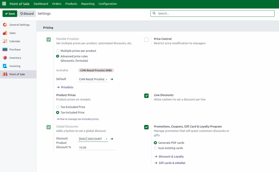Click the search magnifier icon
The image size is (279, 172).
point(154,13)
